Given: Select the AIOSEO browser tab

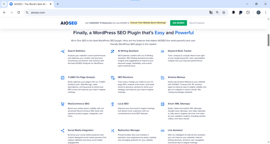Looking at the screenshot, I should (31, 4).
